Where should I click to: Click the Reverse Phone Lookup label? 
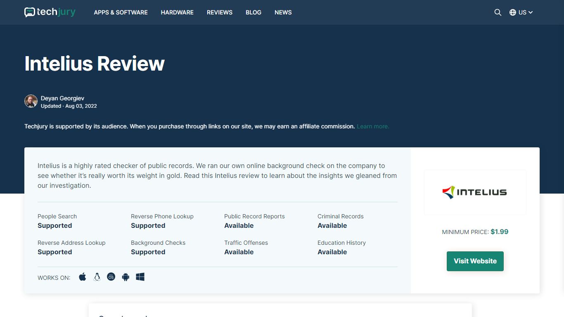(x=162, y=216)
